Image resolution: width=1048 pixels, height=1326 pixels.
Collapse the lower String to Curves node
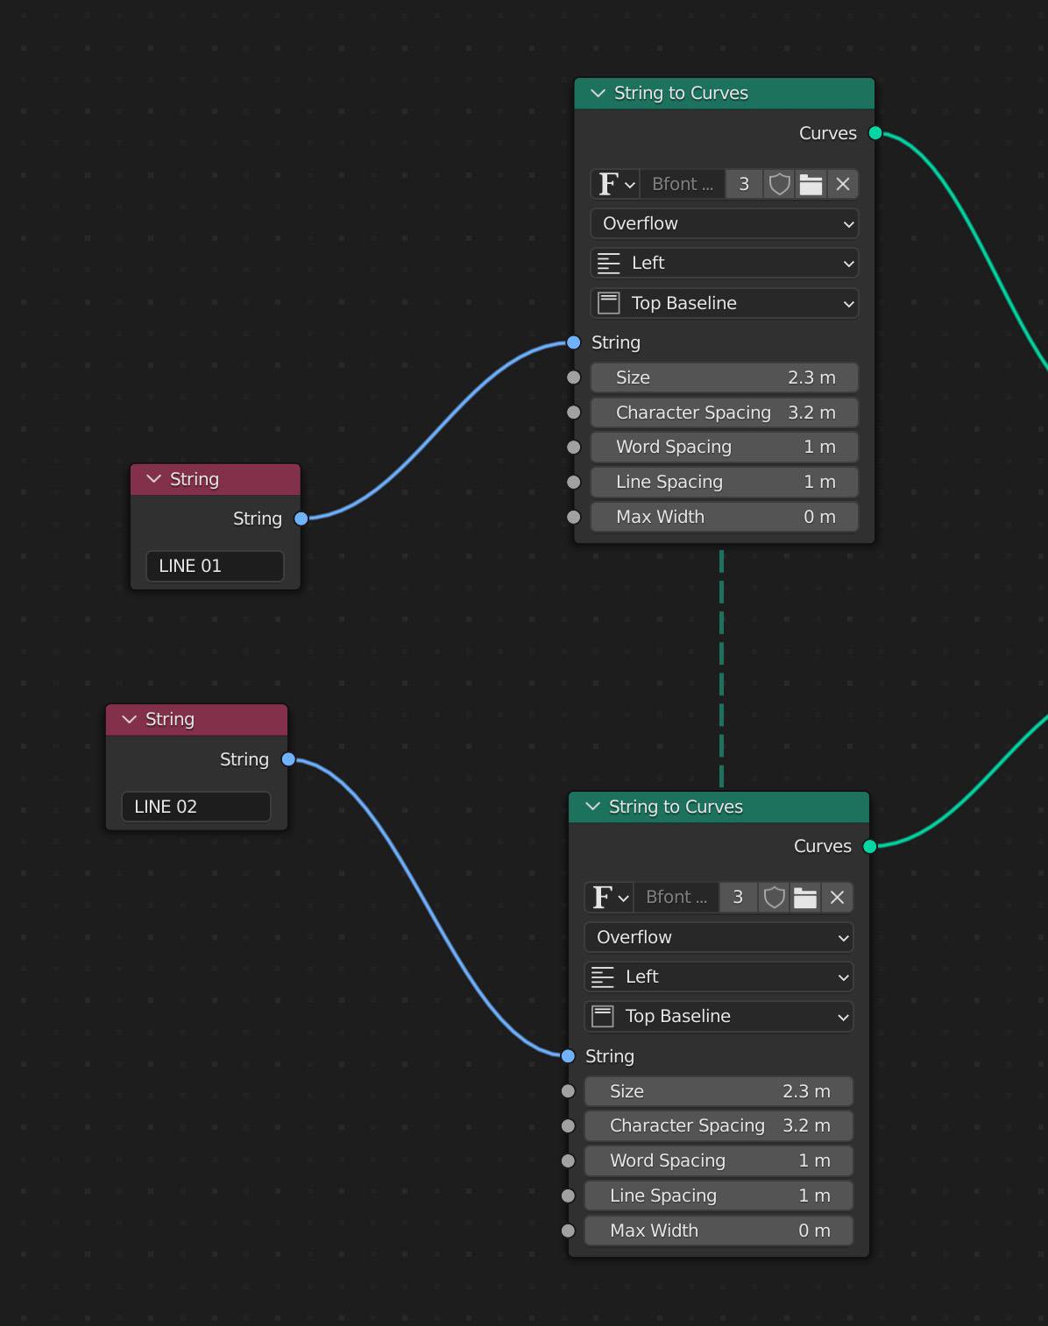pyautogui.click(x=593, y=807)
